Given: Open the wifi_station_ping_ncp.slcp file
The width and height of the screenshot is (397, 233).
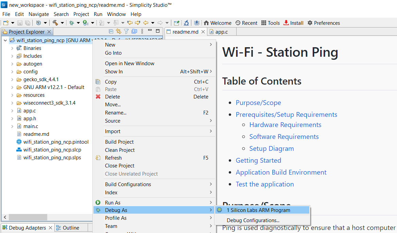Looking at the screenshot, I should pos(52,150).
